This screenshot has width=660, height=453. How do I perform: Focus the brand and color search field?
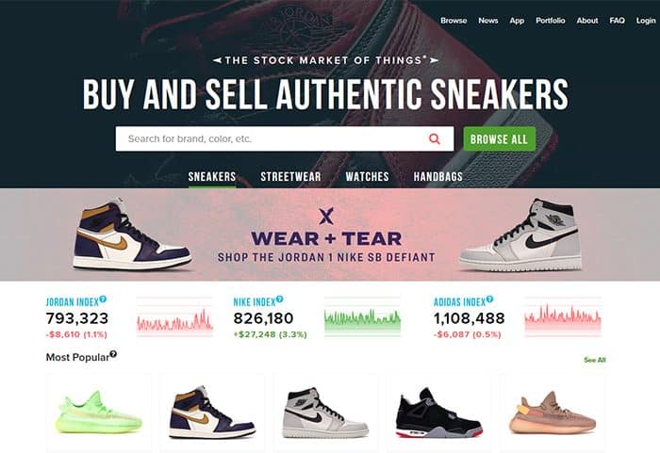285,138
